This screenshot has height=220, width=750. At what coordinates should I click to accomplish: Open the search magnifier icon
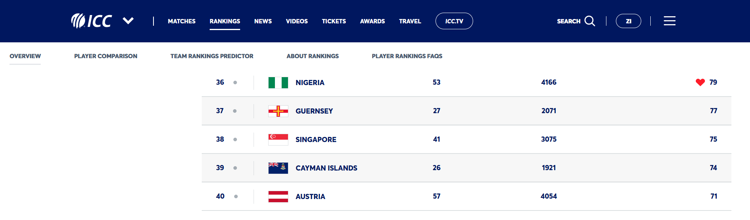(x=590, y=21)
